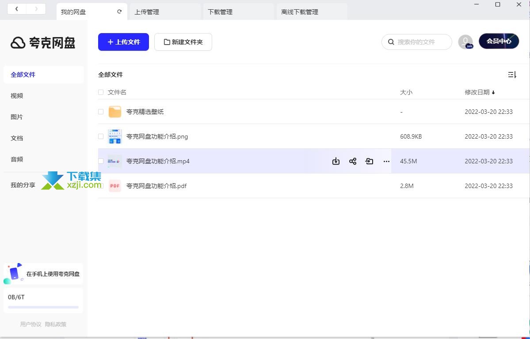530x339 pixels.
Task: Click the 2.8M size value
Action: [x=407, y=186]
